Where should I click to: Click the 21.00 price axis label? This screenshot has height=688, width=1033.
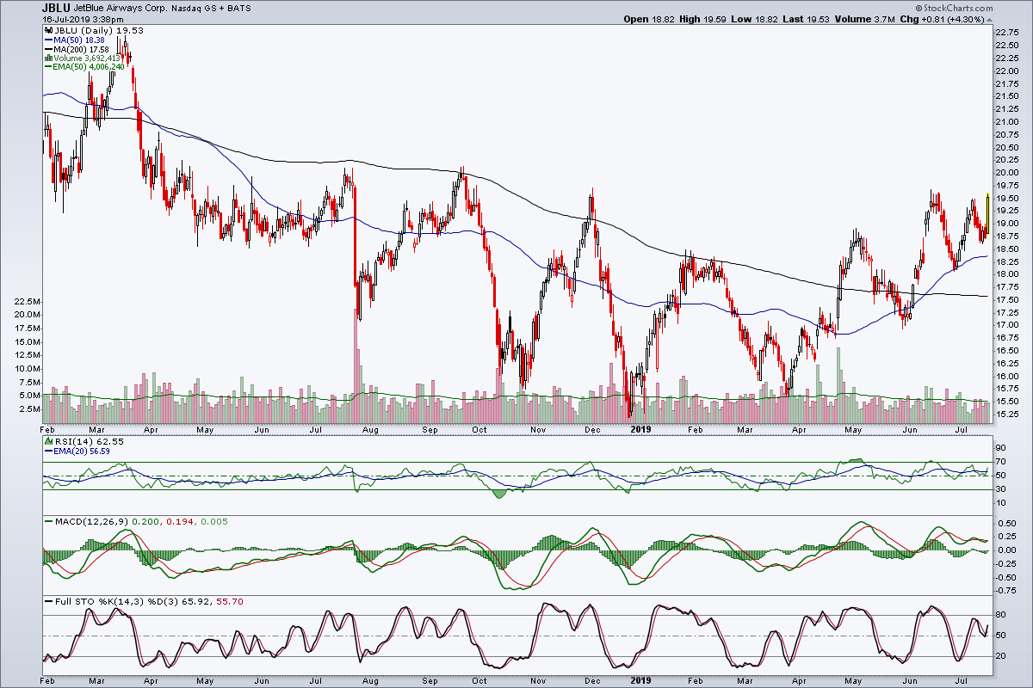tap(1005, 121)
